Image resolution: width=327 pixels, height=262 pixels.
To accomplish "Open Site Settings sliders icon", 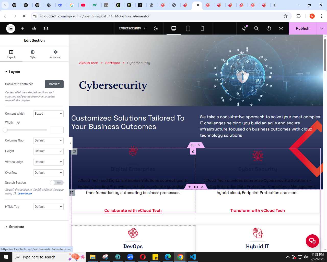I will [x=34, y=28].
